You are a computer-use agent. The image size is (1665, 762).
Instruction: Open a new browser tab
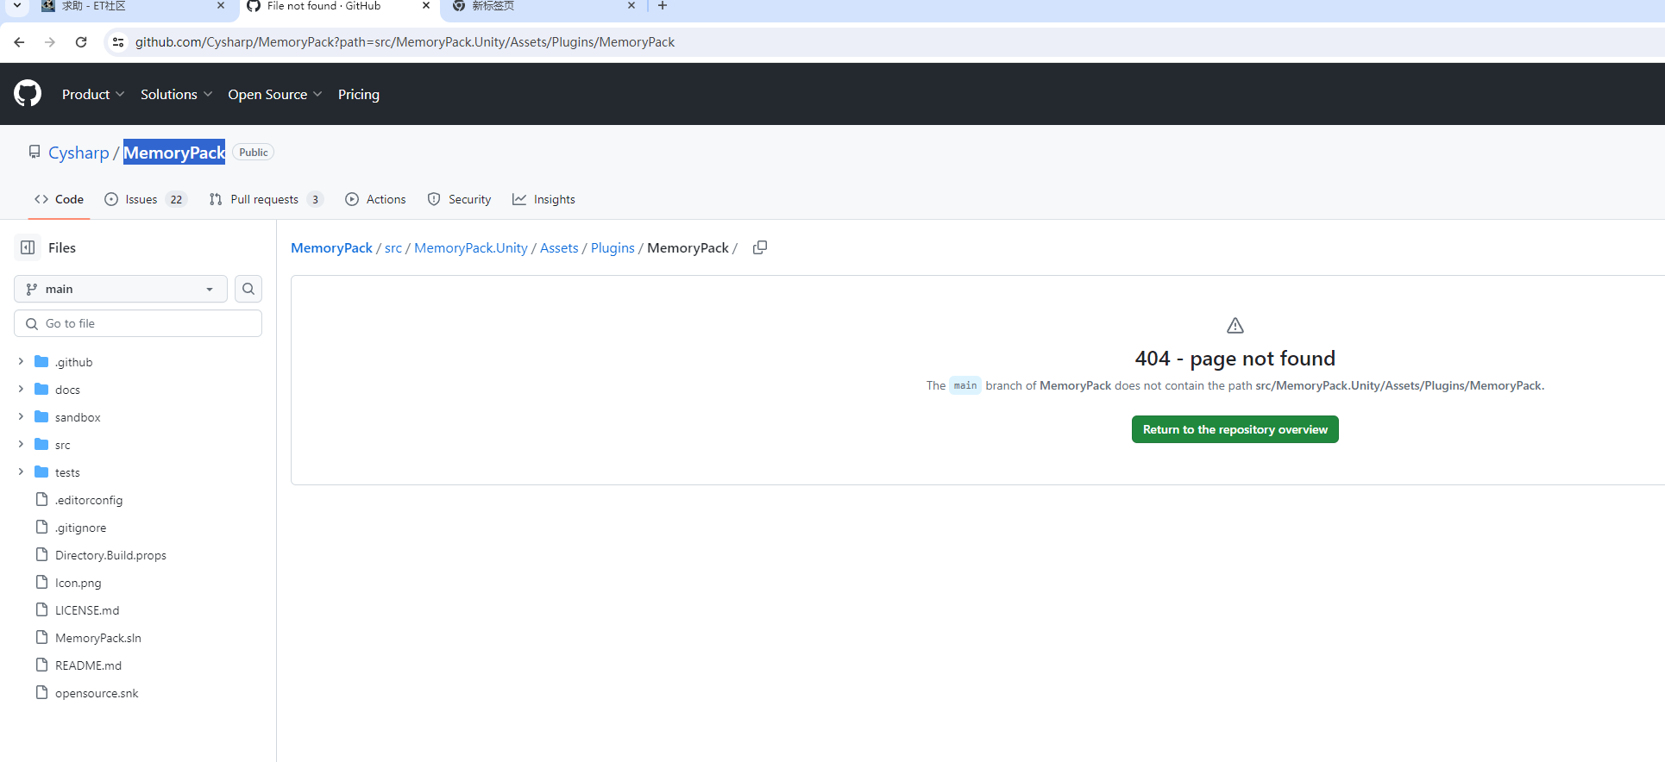tap(663, 6)
